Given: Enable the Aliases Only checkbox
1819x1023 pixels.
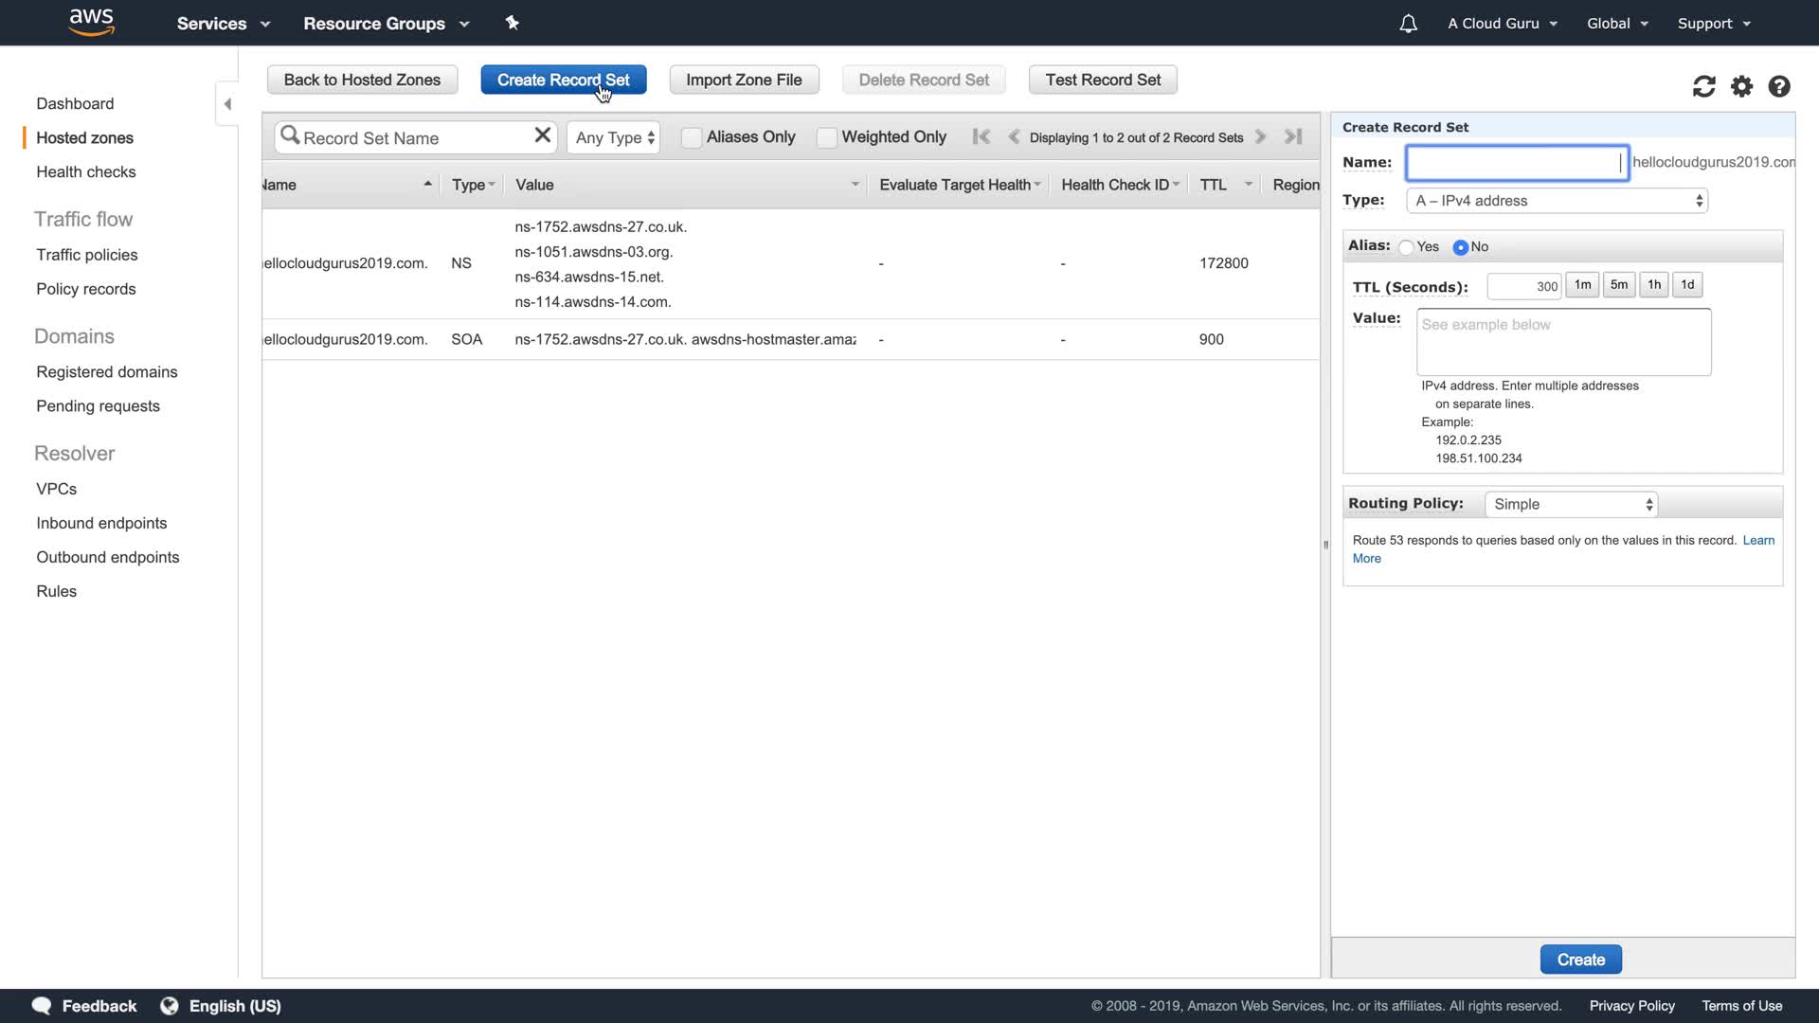Looking at the screenshot, I should (692, 137).
